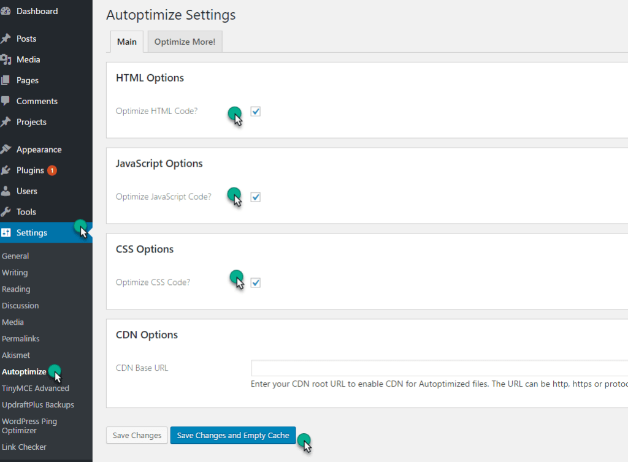Click the Optimize JavaScript Code? label
The image size is (628, 462).
coord(163,197)
